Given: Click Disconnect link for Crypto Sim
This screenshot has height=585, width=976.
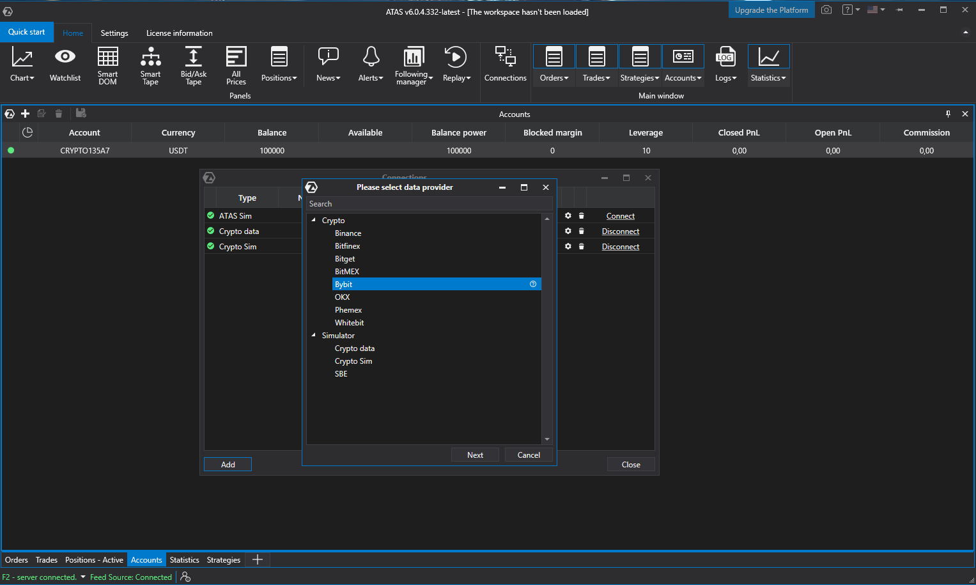Looking at the screenshot, I should 621,247.
